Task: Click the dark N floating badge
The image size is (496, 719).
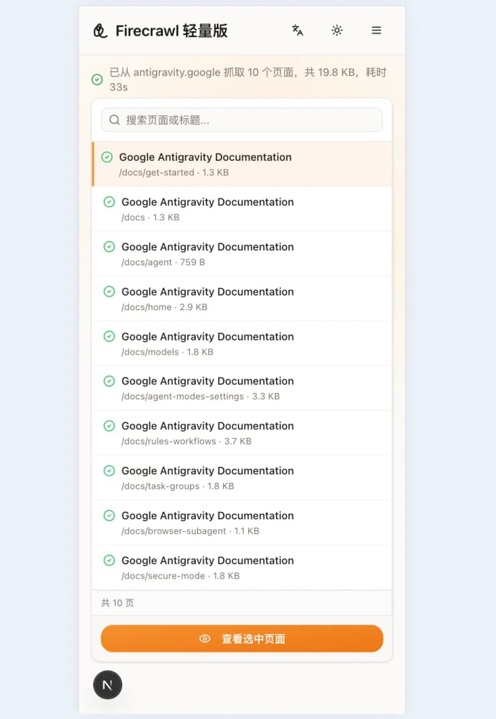Action: [x=108, y=685]
